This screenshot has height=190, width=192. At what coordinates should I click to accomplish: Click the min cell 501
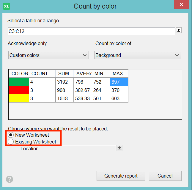[101, 98]
